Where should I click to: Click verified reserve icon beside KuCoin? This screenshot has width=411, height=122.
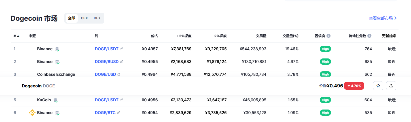click(56, 100)
